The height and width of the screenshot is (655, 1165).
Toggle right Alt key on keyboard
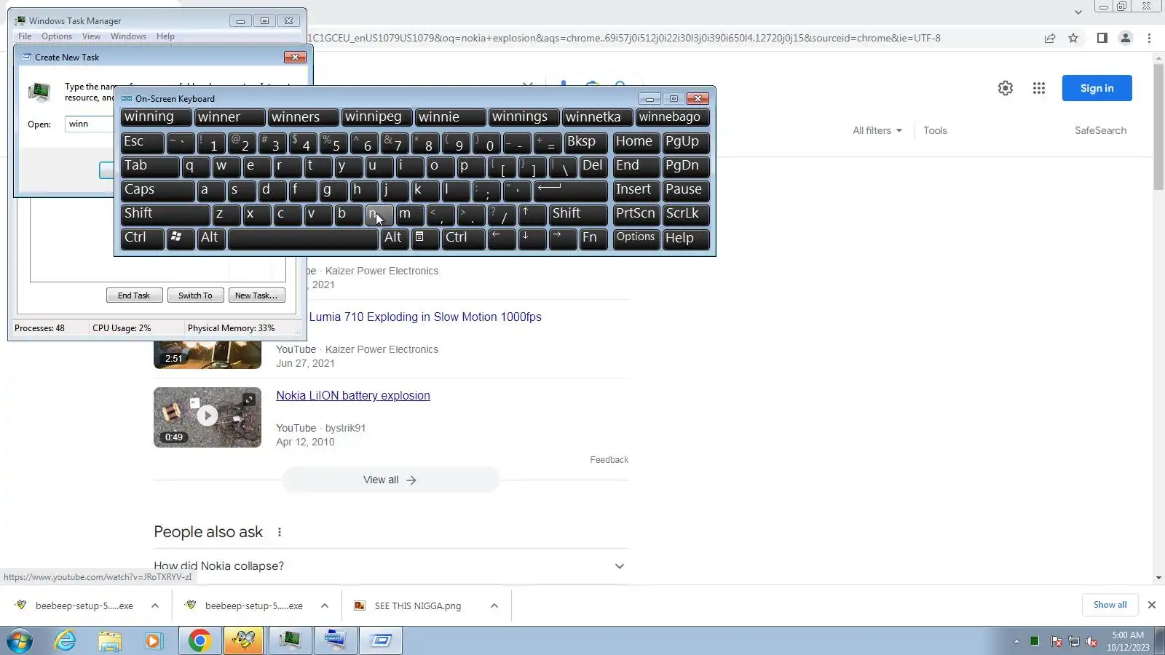pyautogui.click(x=394, y=238)
